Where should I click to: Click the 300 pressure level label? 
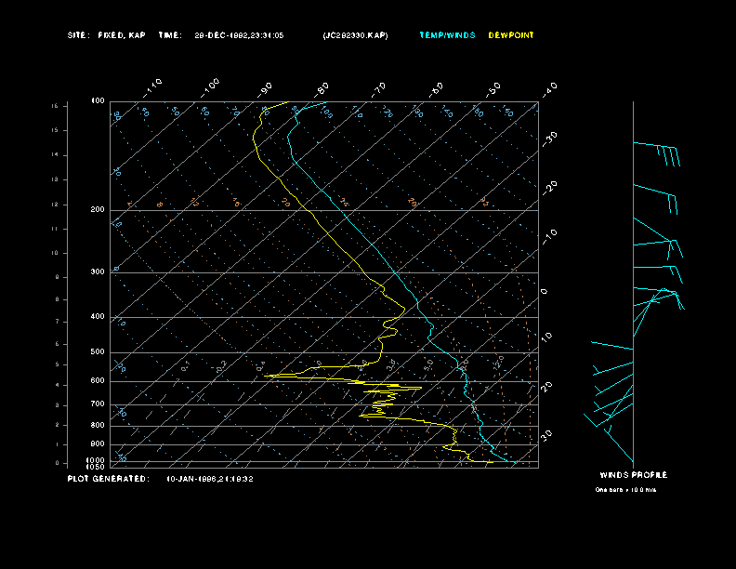click(x=98, y=272)
